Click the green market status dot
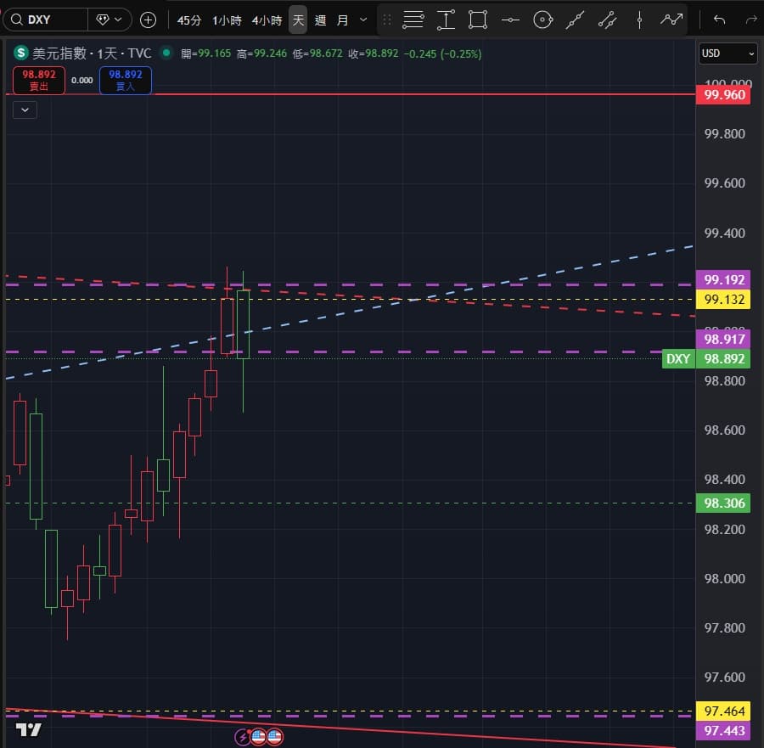764x748 pixels. [166, 52]
